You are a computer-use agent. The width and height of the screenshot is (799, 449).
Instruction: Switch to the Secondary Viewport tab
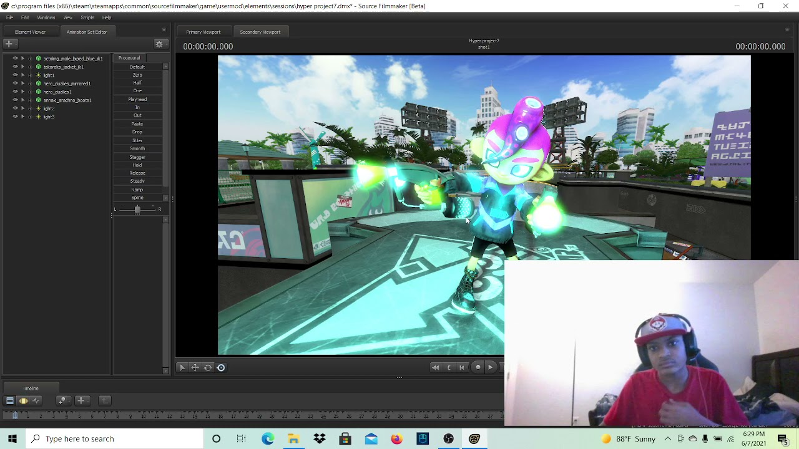point(260,32)
